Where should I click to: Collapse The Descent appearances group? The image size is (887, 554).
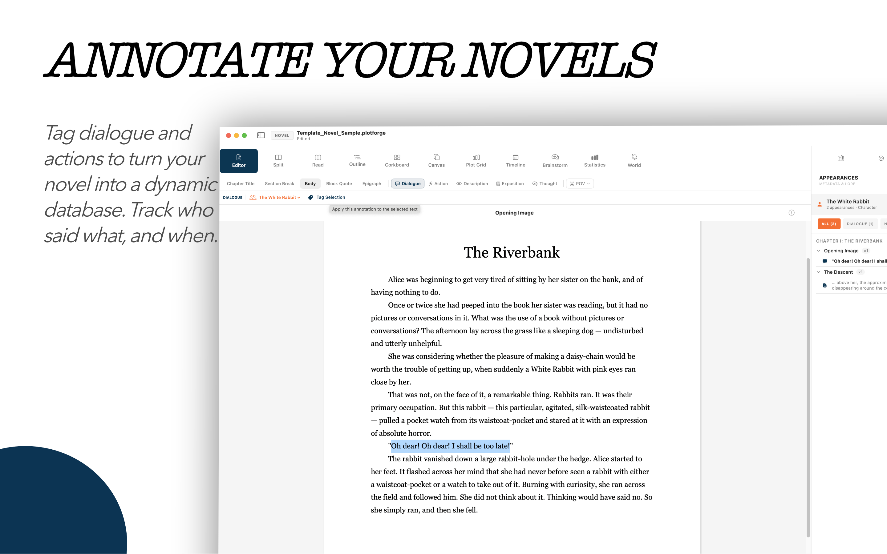(x=818, y=272)
